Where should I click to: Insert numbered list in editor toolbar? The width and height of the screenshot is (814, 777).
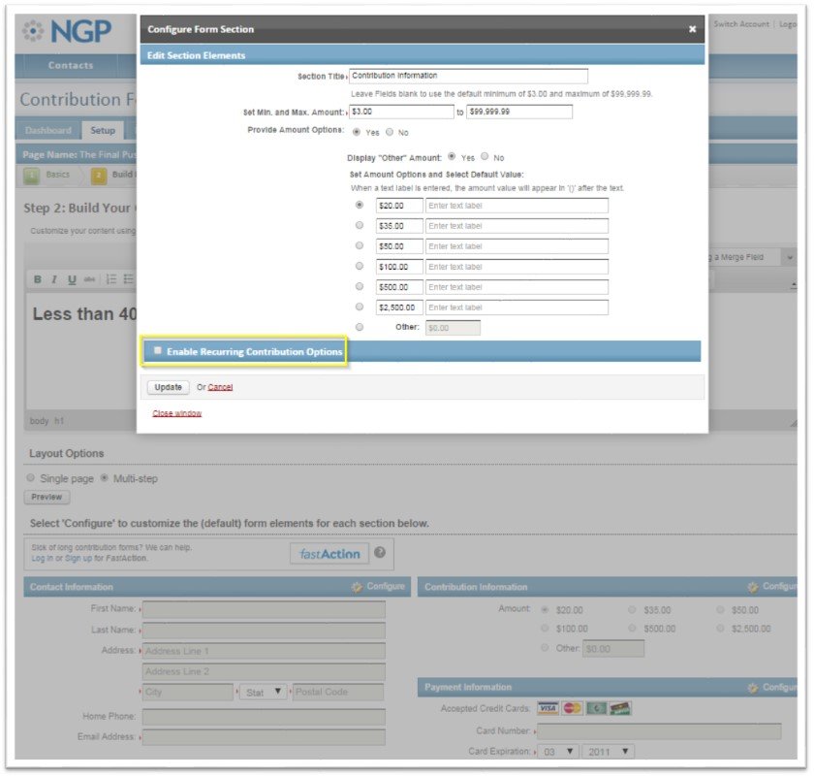coord(111,279)
